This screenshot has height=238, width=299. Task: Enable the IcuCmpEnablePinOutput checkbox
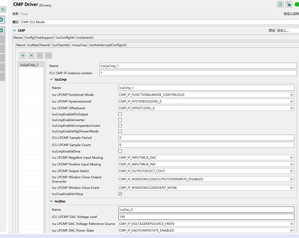(120, 114)
